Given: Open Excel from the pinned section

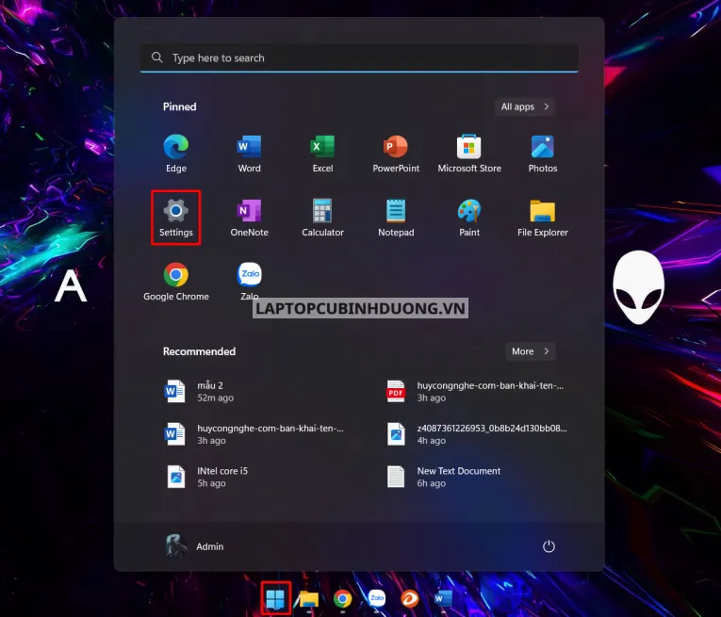Looking at the screenshot, I should pos(322,153).
